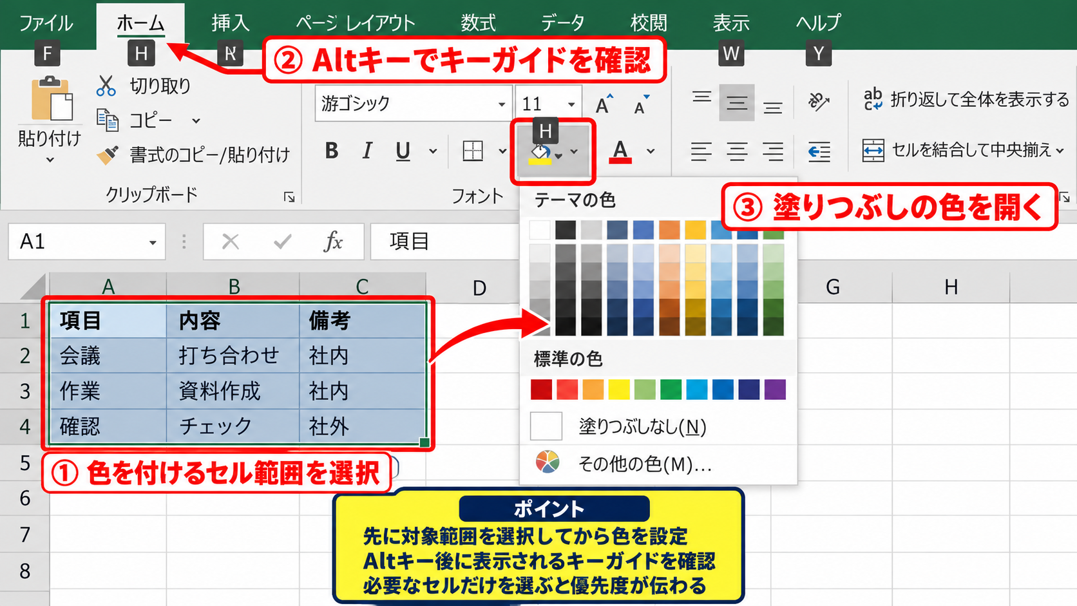
Task: Increase font size with large A icon
Action: point(604,104)
